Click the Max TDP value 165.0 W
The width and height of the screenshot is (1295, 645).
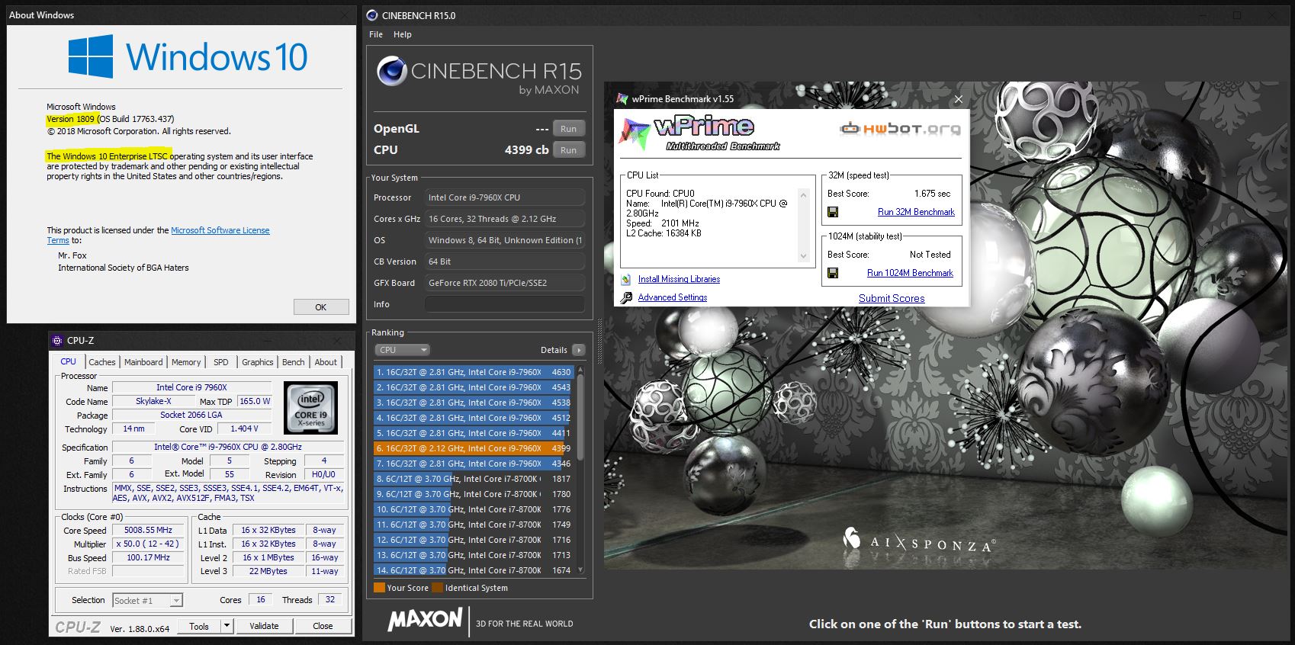255,401
